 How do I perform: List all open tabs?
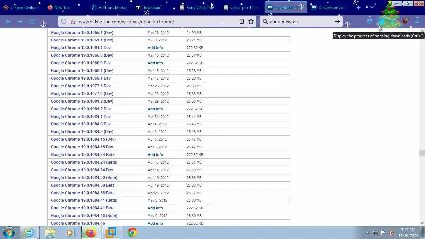click(372, 7)
